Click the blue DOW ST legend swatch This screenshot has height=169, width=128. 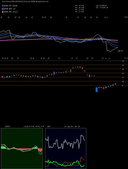3,6
